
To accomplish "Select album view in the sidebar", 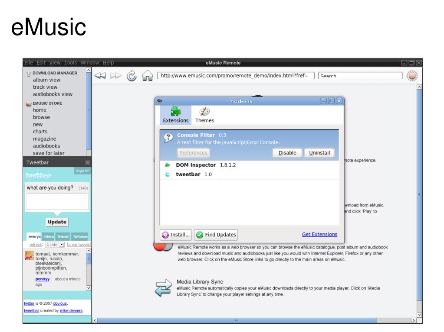I will pyautogui.click(x=46, y=80).
